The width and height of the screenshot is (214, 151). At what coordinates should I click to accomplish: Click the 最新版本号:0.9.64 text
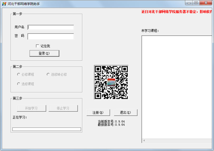(x=111, y=125)
